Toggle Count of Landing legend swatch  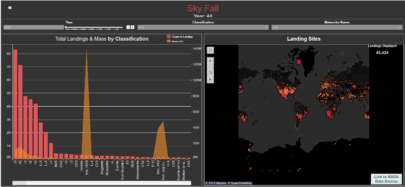click(x=169, y=37)
